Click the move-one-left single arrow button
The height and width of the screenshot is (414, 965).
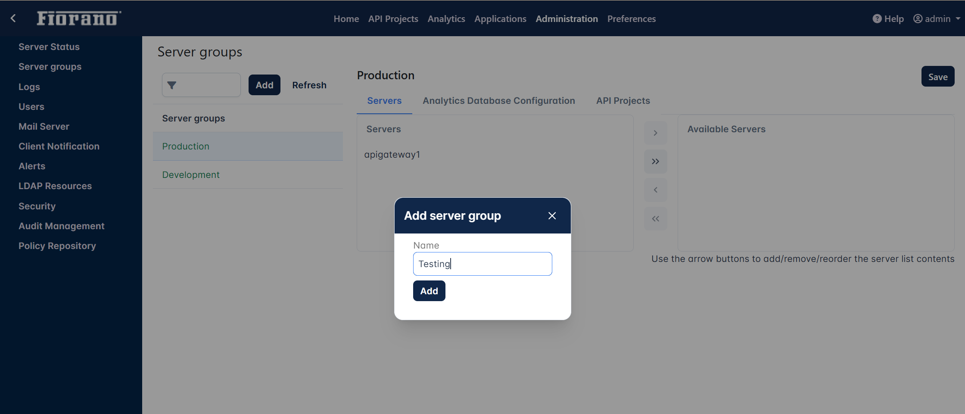tap(655, 190)
